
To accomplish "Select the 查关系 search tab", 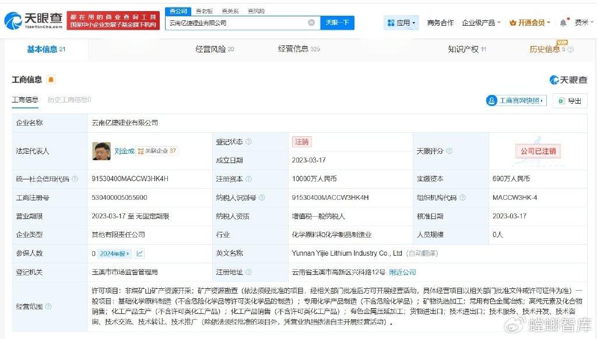I will point(230,11).
